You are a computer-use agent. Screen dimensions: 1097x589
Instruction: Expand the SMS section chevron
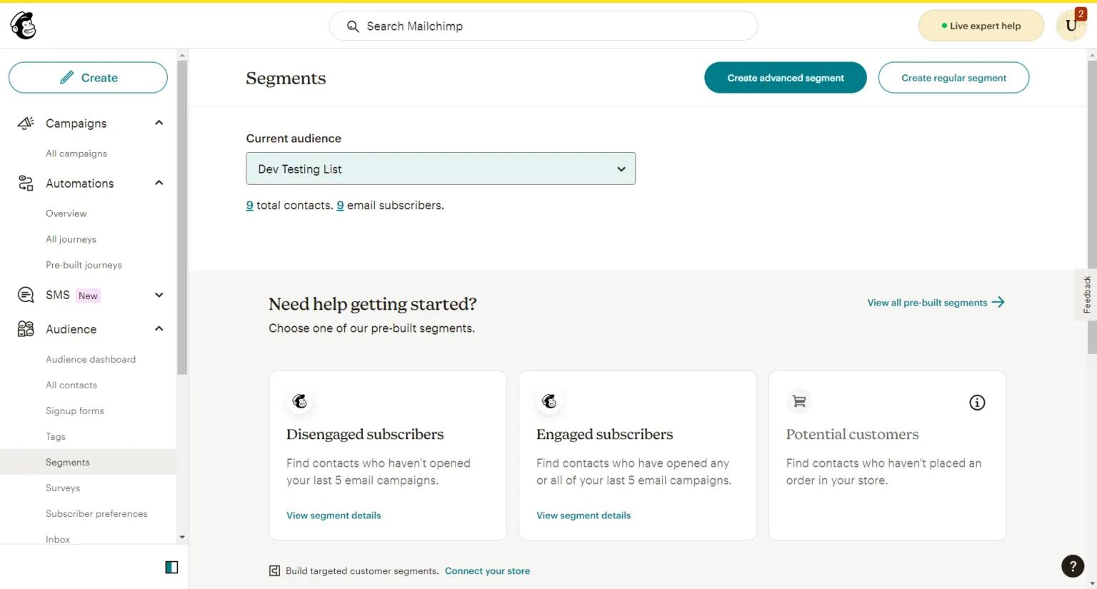pos(159,294)
